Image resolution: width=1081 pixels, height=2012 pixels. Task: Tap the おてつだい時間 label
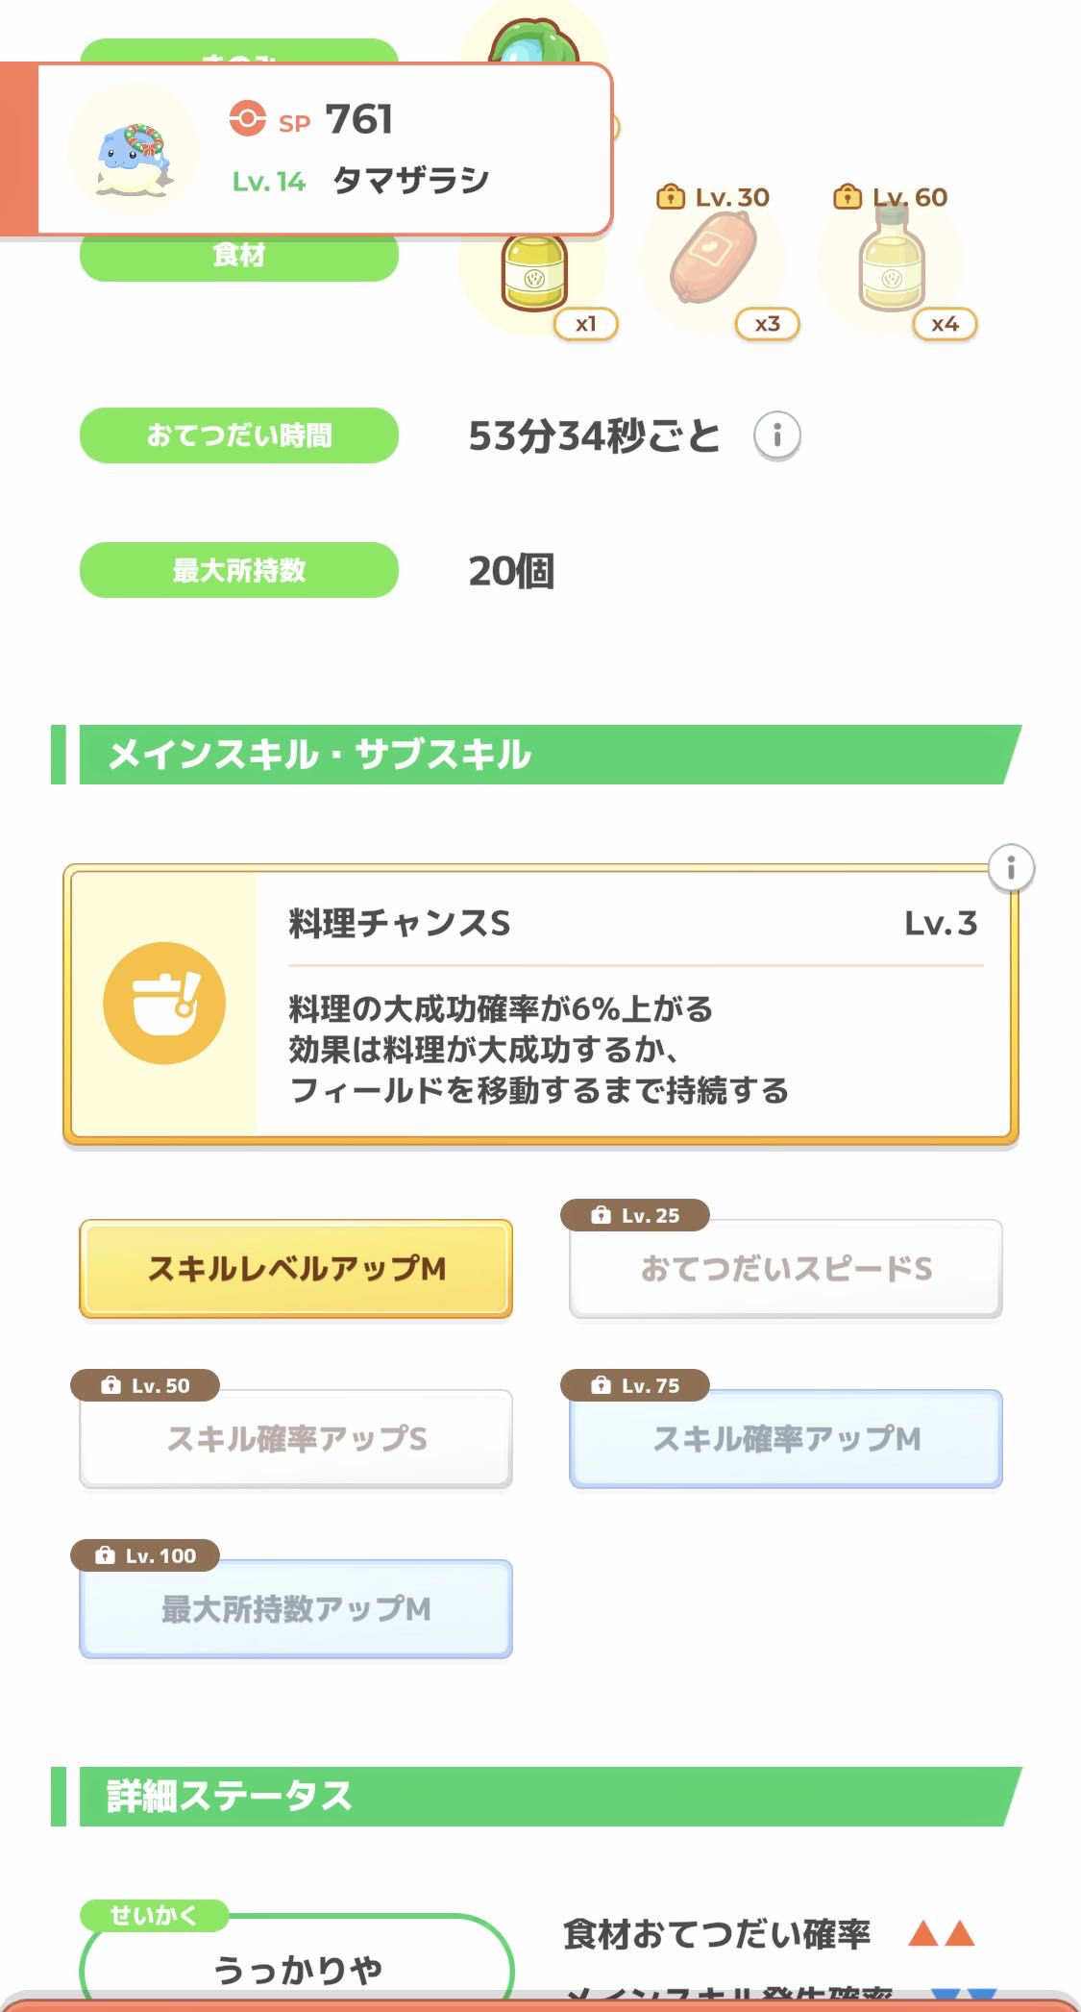point(238,435)
